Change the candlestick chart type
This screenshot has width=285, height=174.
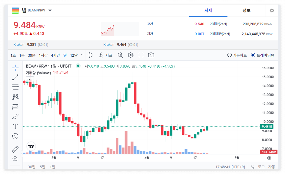pos(91,55)
